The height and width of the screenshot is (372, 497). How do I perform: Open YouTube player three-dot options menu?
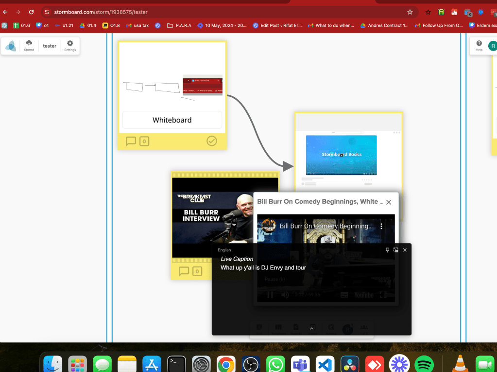(381, 226)
